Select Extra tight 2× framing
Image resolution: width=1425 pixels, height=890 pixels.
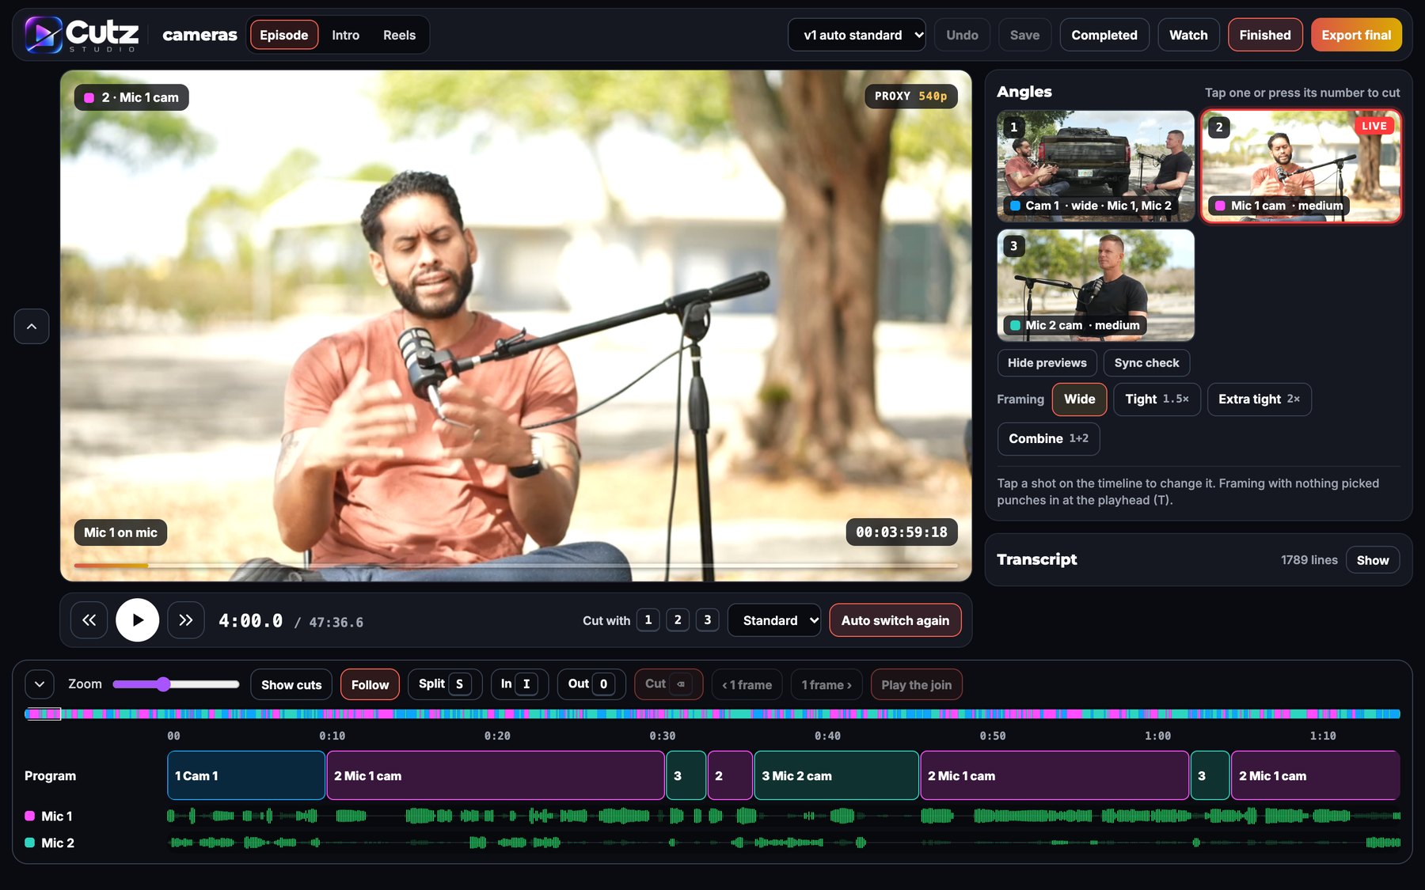coord(1259,400)
